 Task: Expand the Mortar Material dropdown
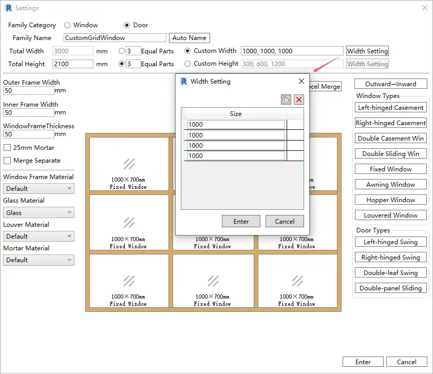[39, 260]
